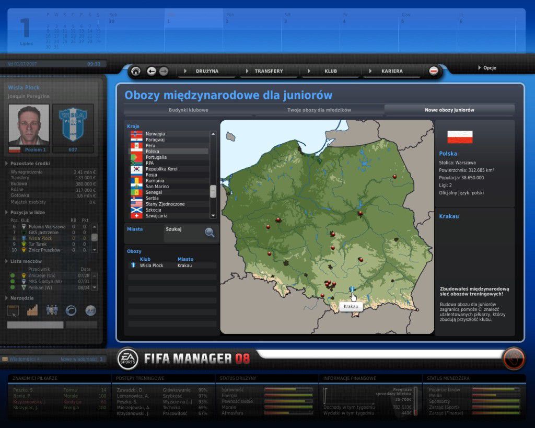
Task: Collapse the Pozycja w lidze section
Action: [6, 212]
